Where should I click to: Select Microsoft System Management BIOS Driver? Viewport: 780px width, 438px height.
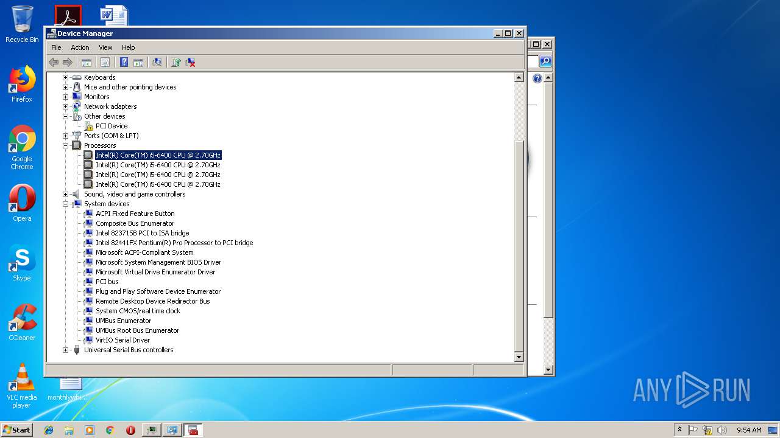click(x=158, y=262)
